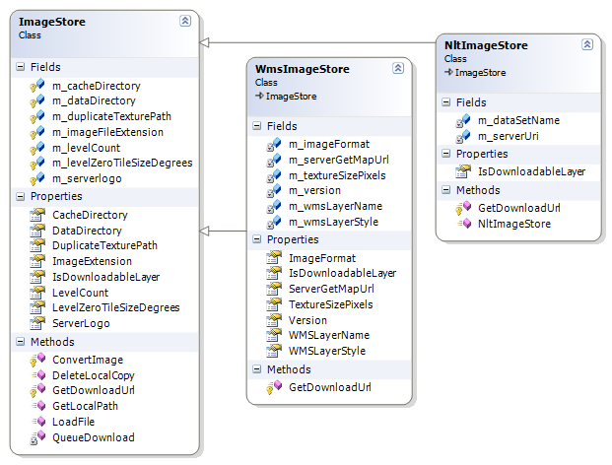Viewport: 612px width, 465px height.
Task: Click the property icon beside WMSLayerName
Action: click(x=274, y=335)
